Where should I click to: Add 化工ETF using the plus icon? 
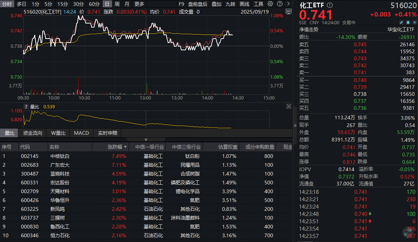pos(414,22)
